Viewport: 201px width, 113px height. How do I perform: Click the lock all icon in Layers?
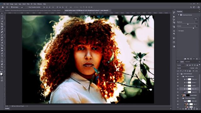point(190,71)
